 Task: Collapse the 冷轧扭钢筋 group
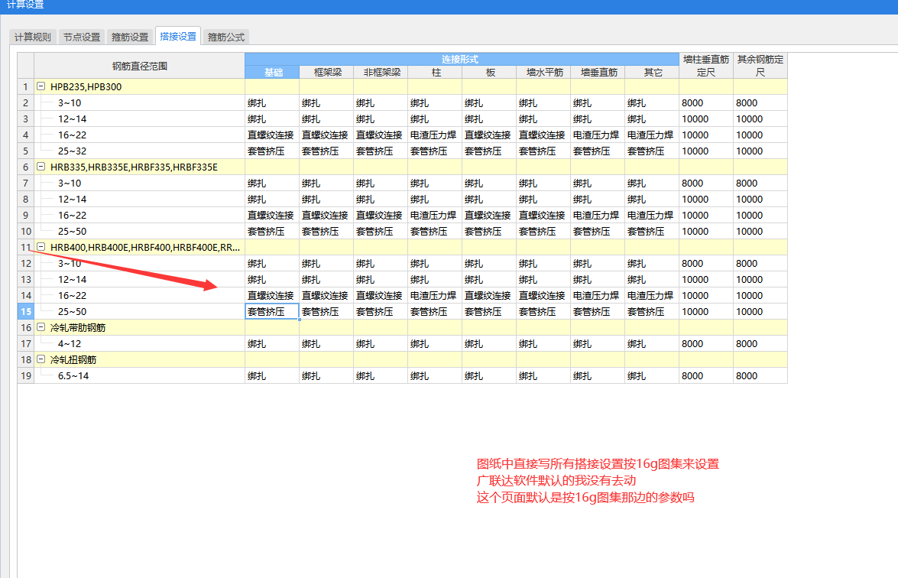[41, 359]
